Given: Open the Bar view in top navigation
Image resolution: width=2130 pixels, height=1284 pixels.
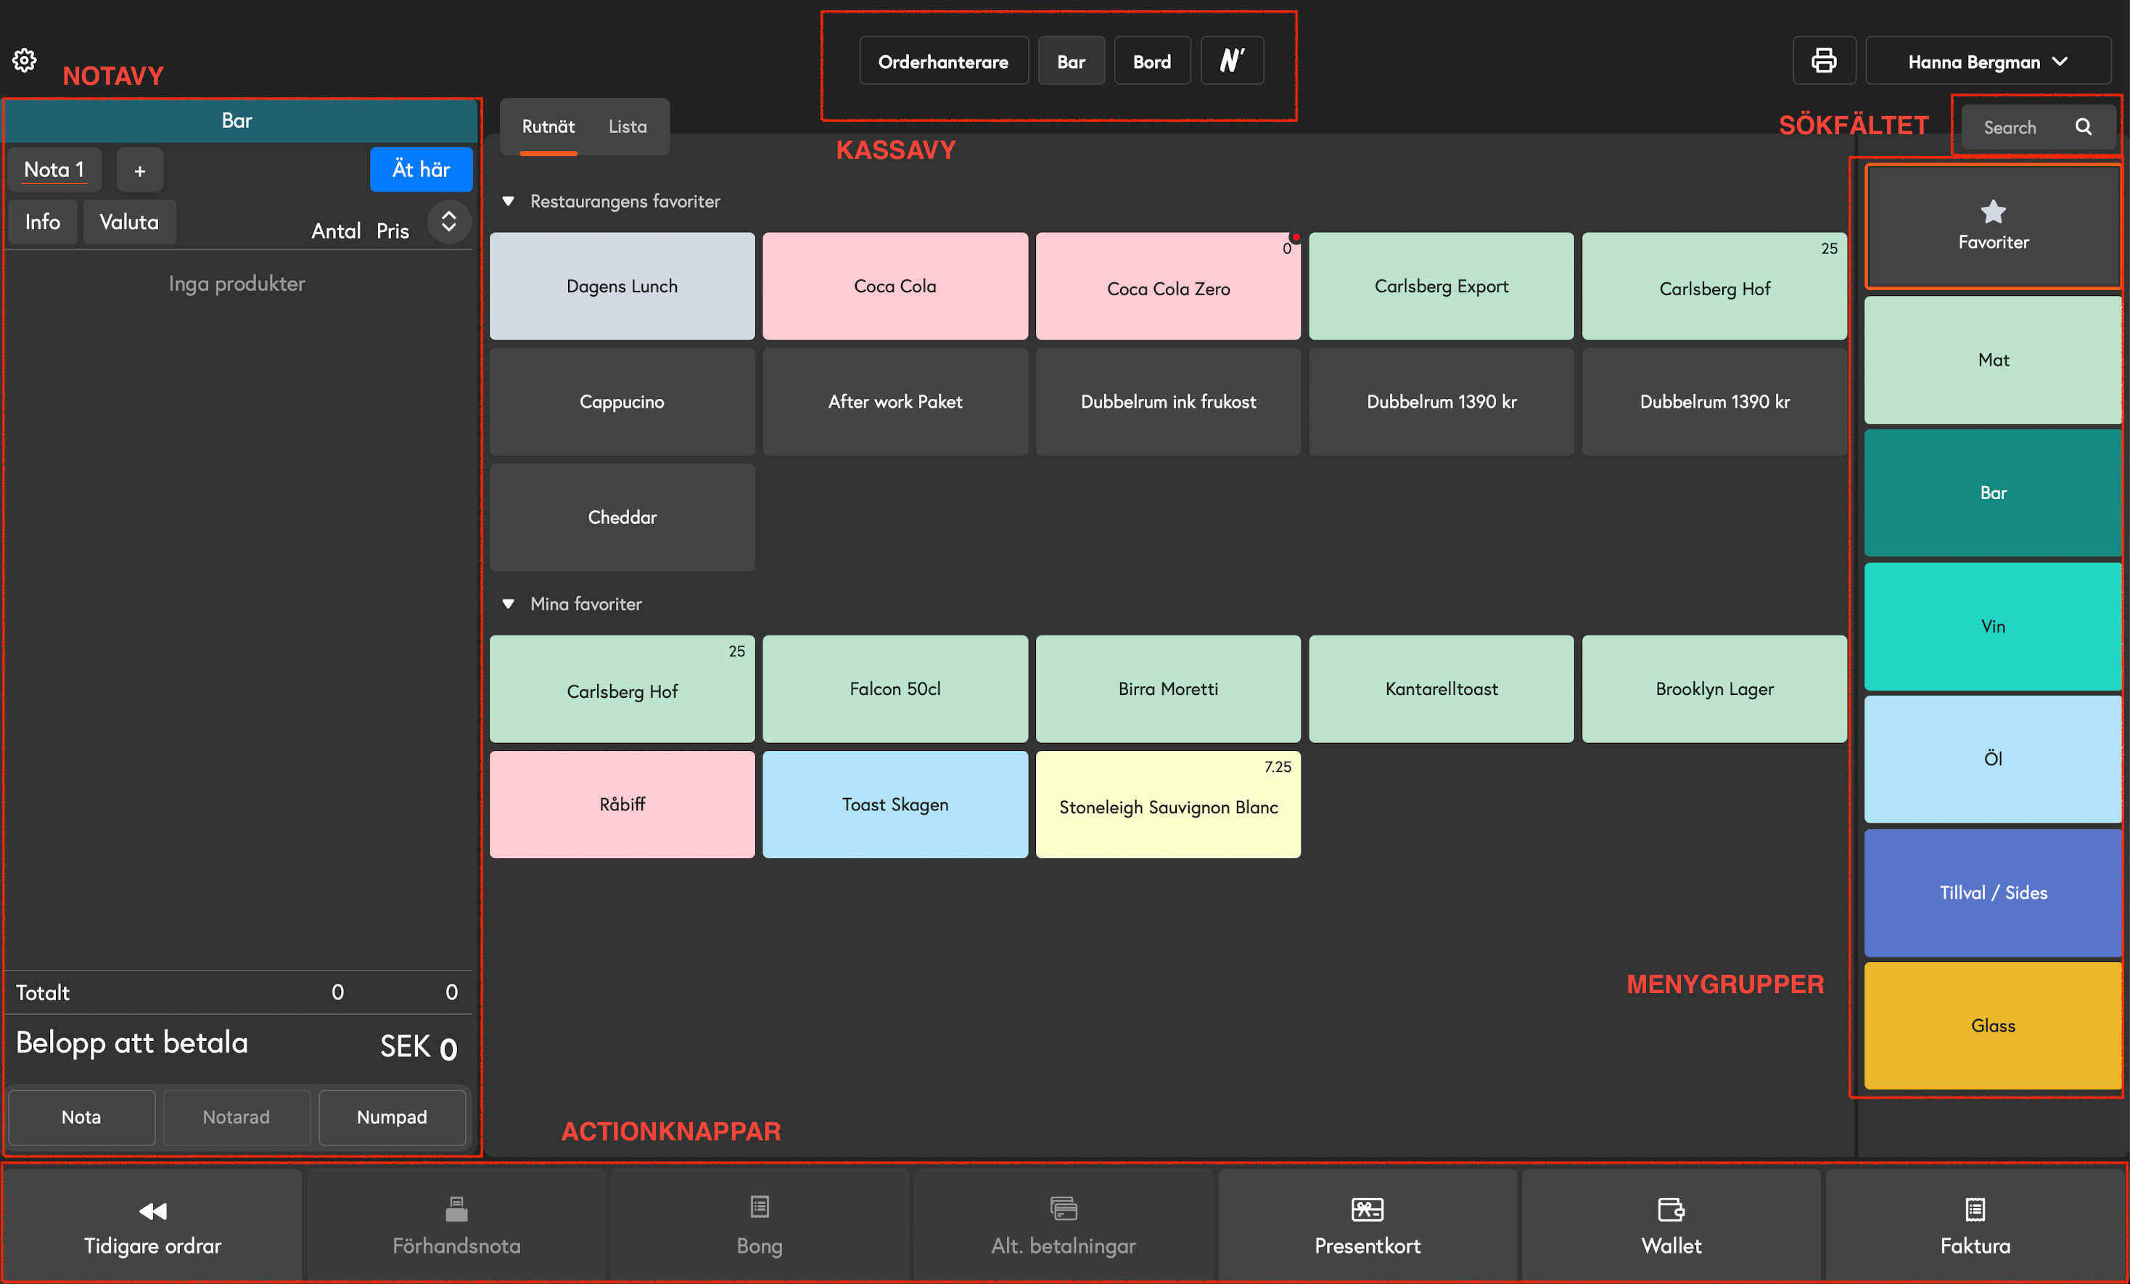Looking at the screenshot, I should (1071, 60).
